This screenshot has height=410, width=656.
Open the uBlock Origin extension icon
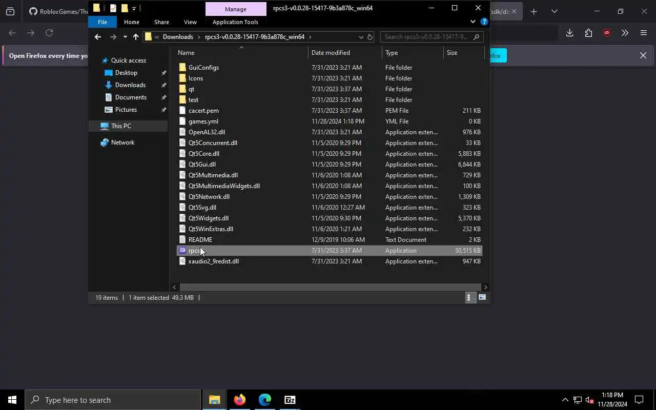point(607,33)
